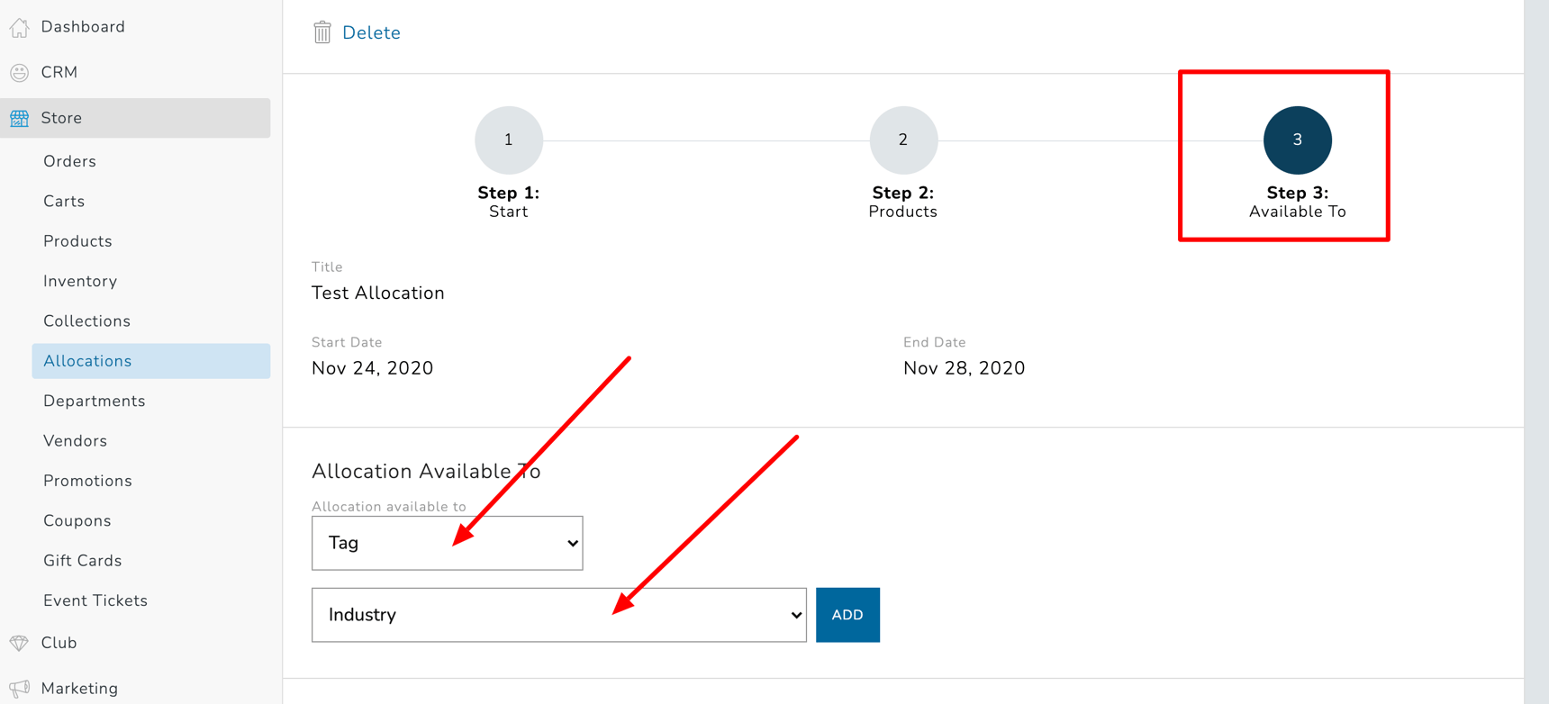
Task: Click the Club diamond icon
Action: [19, 642]
